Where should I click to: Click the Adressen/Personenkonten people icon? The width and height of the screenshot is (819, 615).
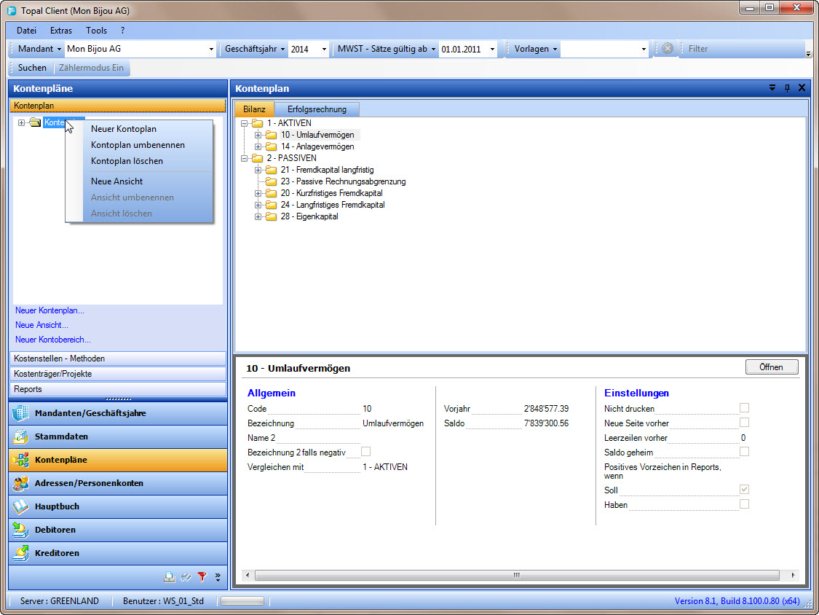(20, 483)
